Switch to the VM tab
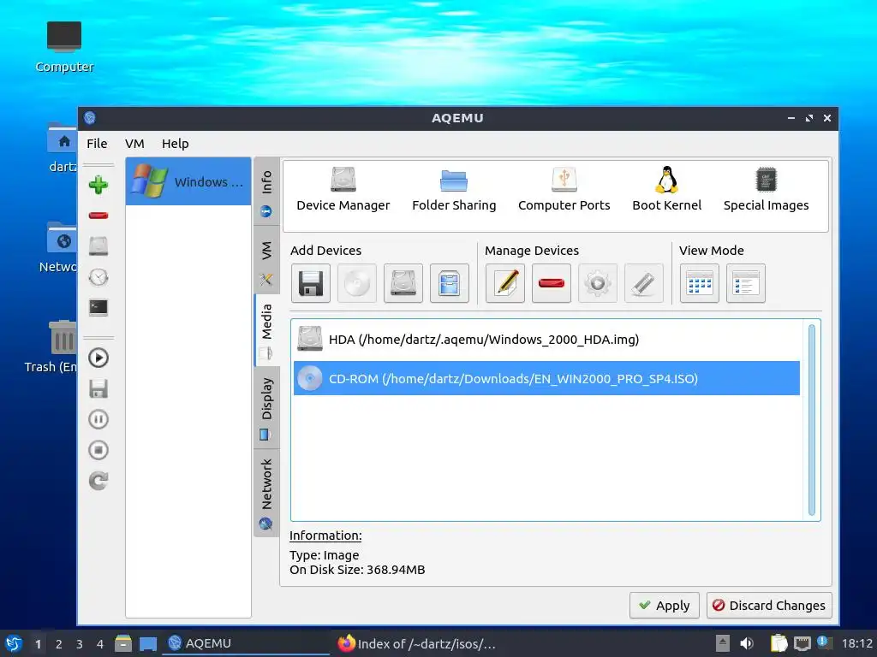Viewport: 877px width, 657px height. pos(267,260)
